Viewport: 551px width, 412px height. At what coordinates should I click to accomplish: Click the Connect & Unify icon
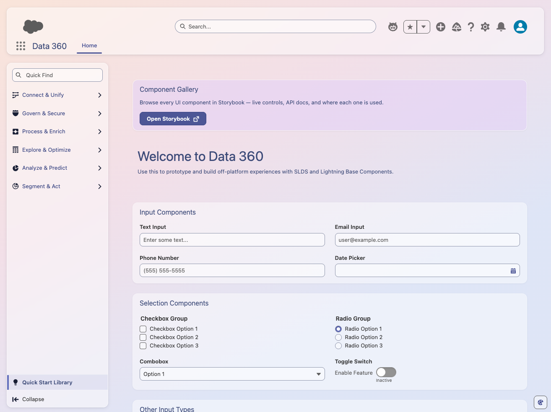click(x=16, y=95)
